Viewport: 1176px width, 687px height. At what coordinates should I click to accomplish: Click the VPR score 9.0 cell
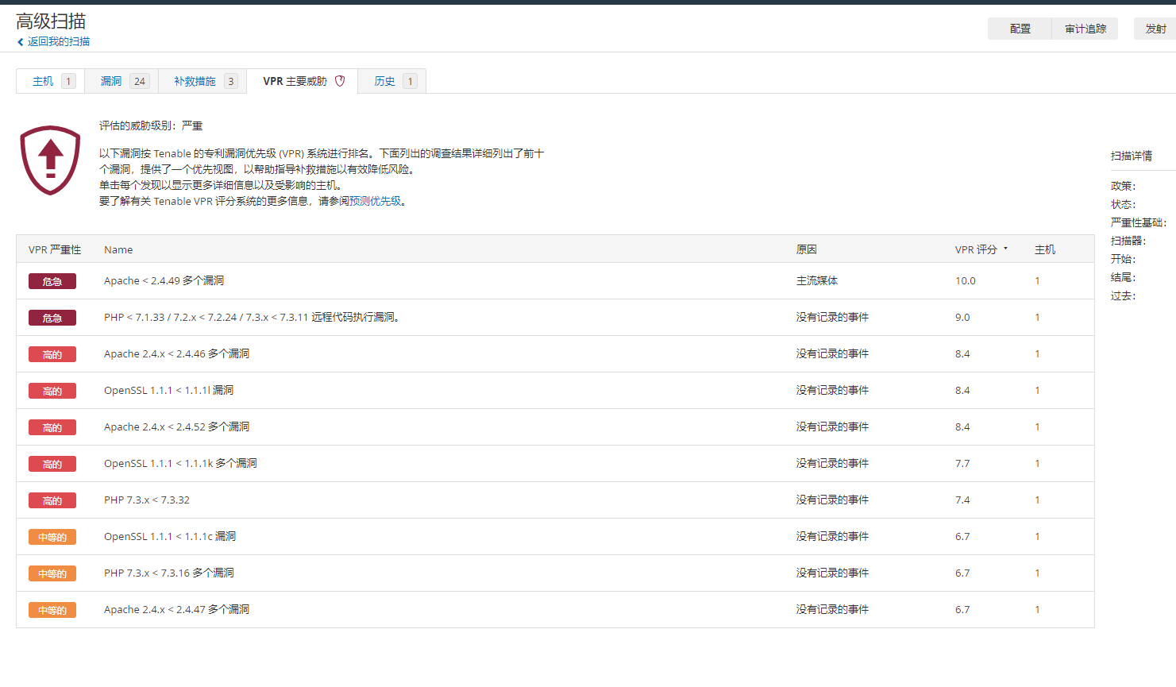pyautogui.click(x=962, y=317)
